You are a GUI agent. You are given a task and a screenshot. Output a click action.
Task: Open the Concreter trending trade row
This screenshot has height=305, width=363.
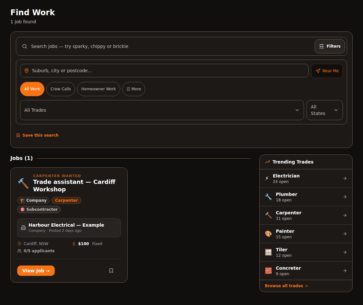[x=306, y=271]
